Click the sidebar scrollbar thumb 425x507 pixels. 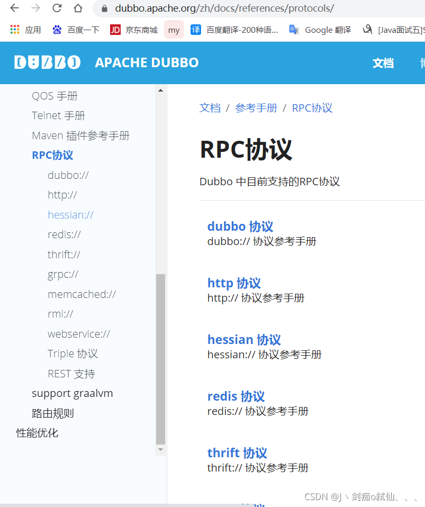coord(160,359)
